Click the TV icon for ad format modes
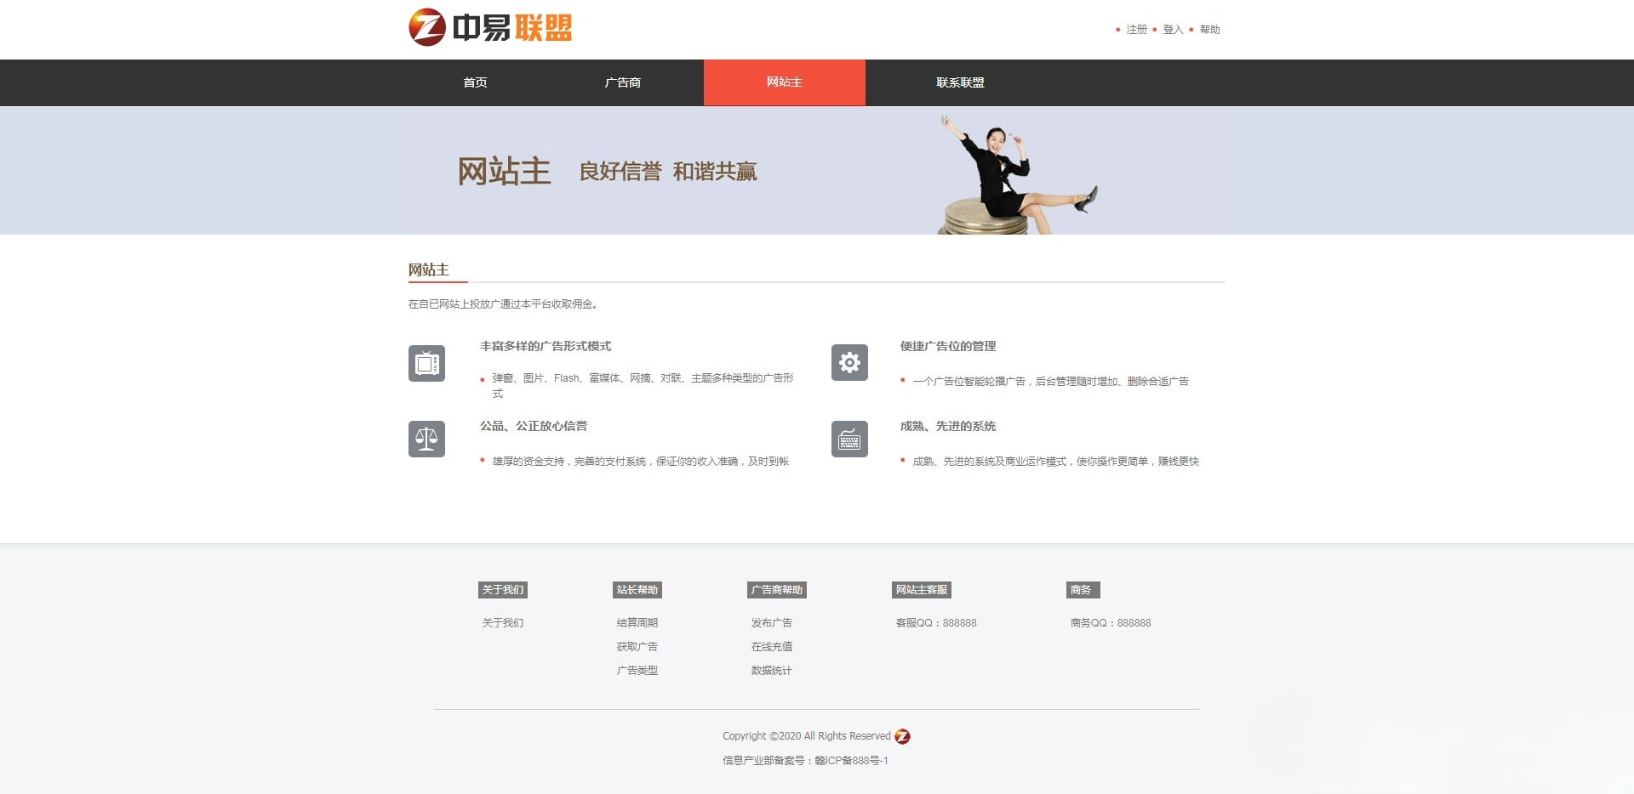The height and width of the screenshot is (794, 1634). coord(426,363)
